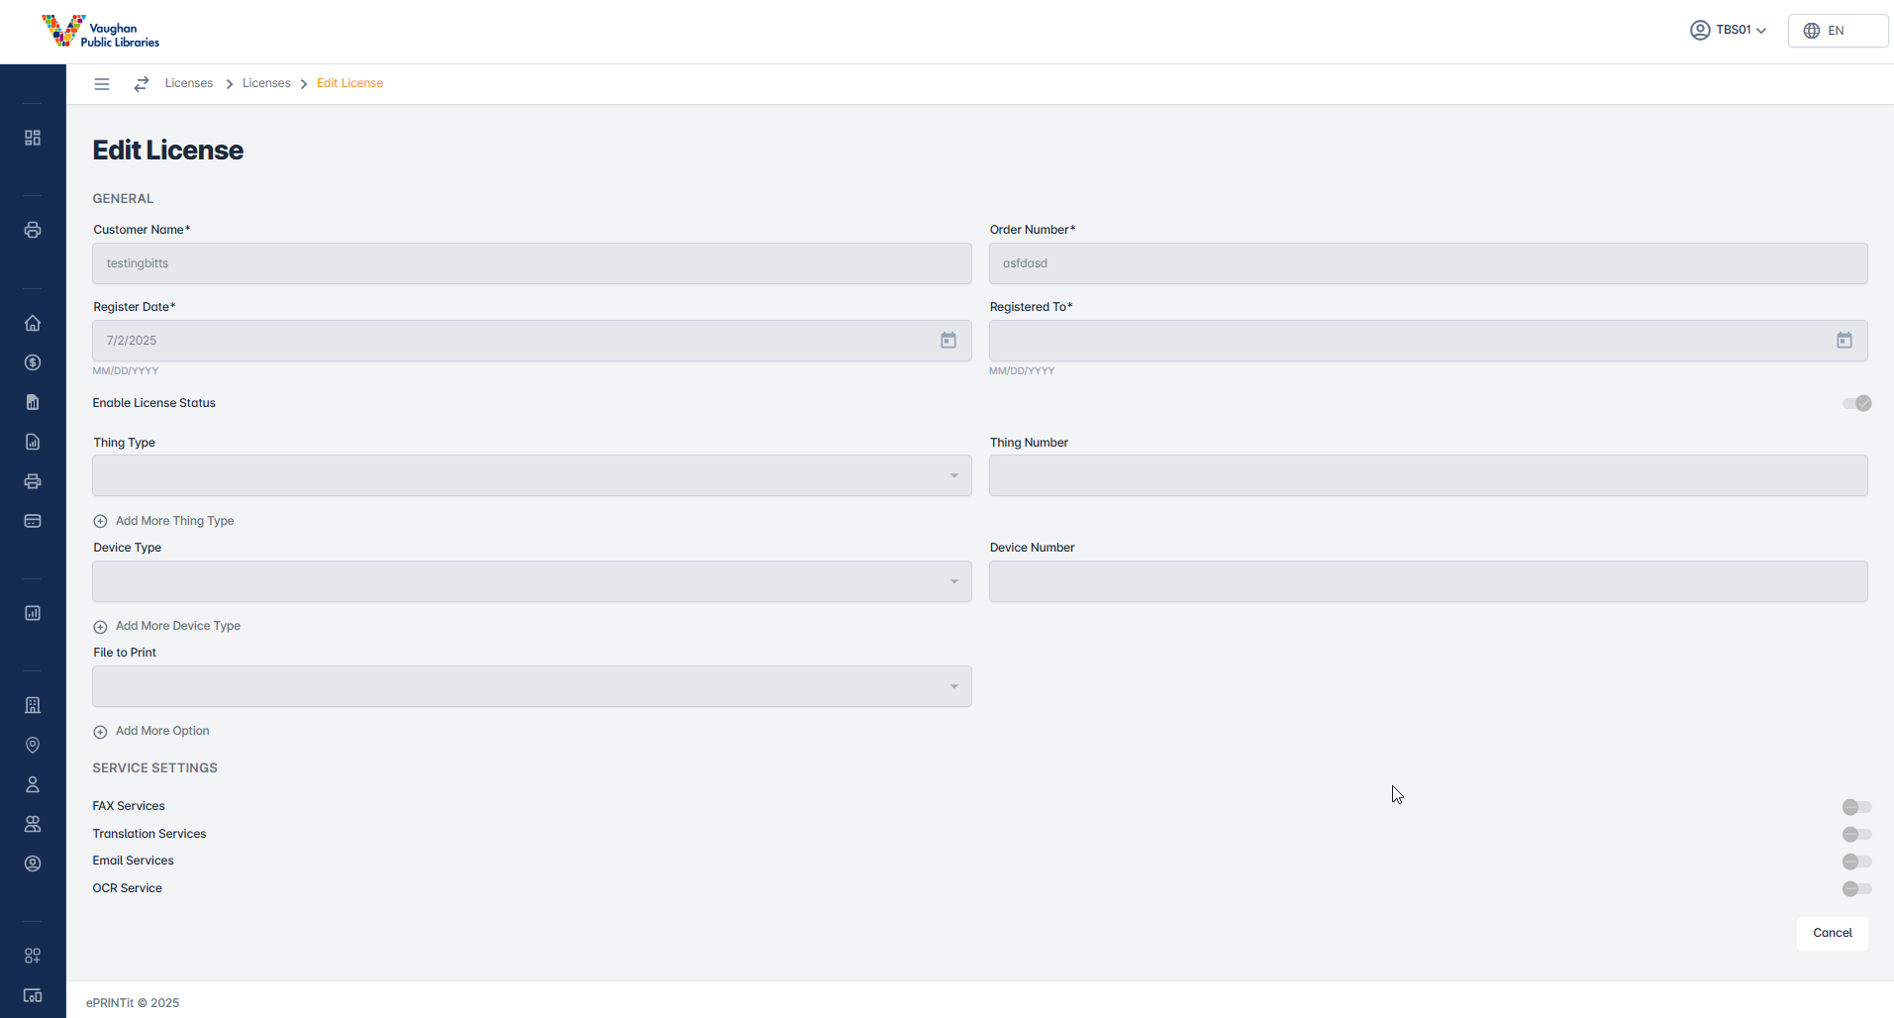Click the location pin icon in sidebar
1894x1018 pixels.
tap(33, 745)
